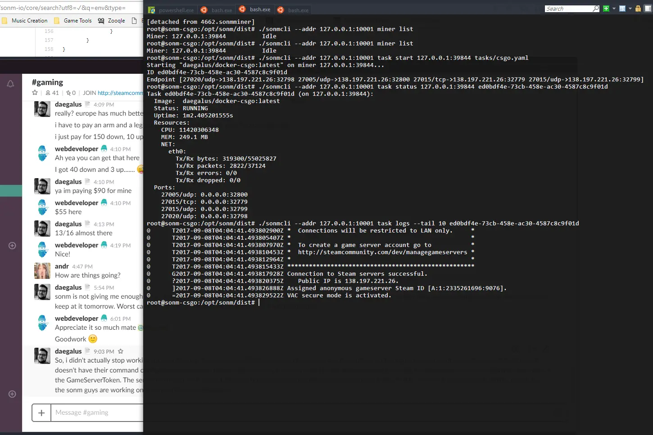Select the rightmost bash.exe tab
This screenshot has width=653, height=435.
pos(293,9)
